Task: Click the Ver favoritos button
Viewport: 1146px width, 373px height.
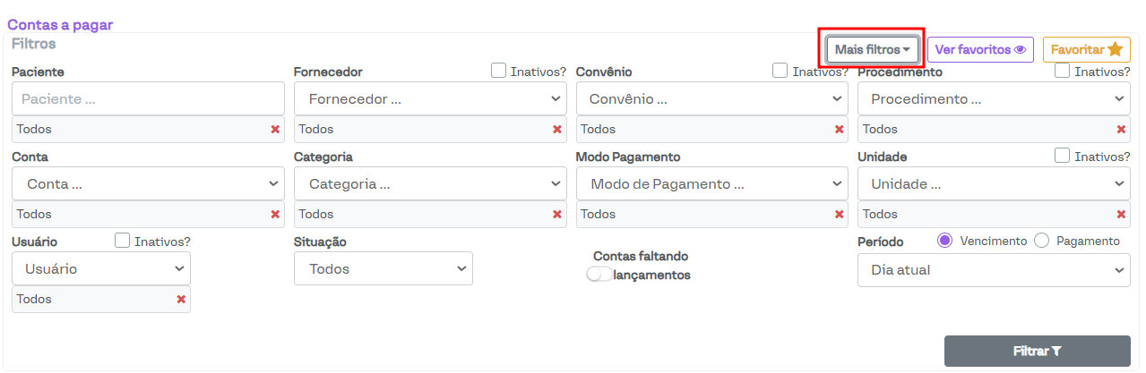Action: point(979,50)
